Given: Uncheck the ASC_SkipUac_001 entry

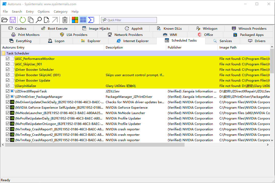Looking at the screenshot, I should 7,64.
